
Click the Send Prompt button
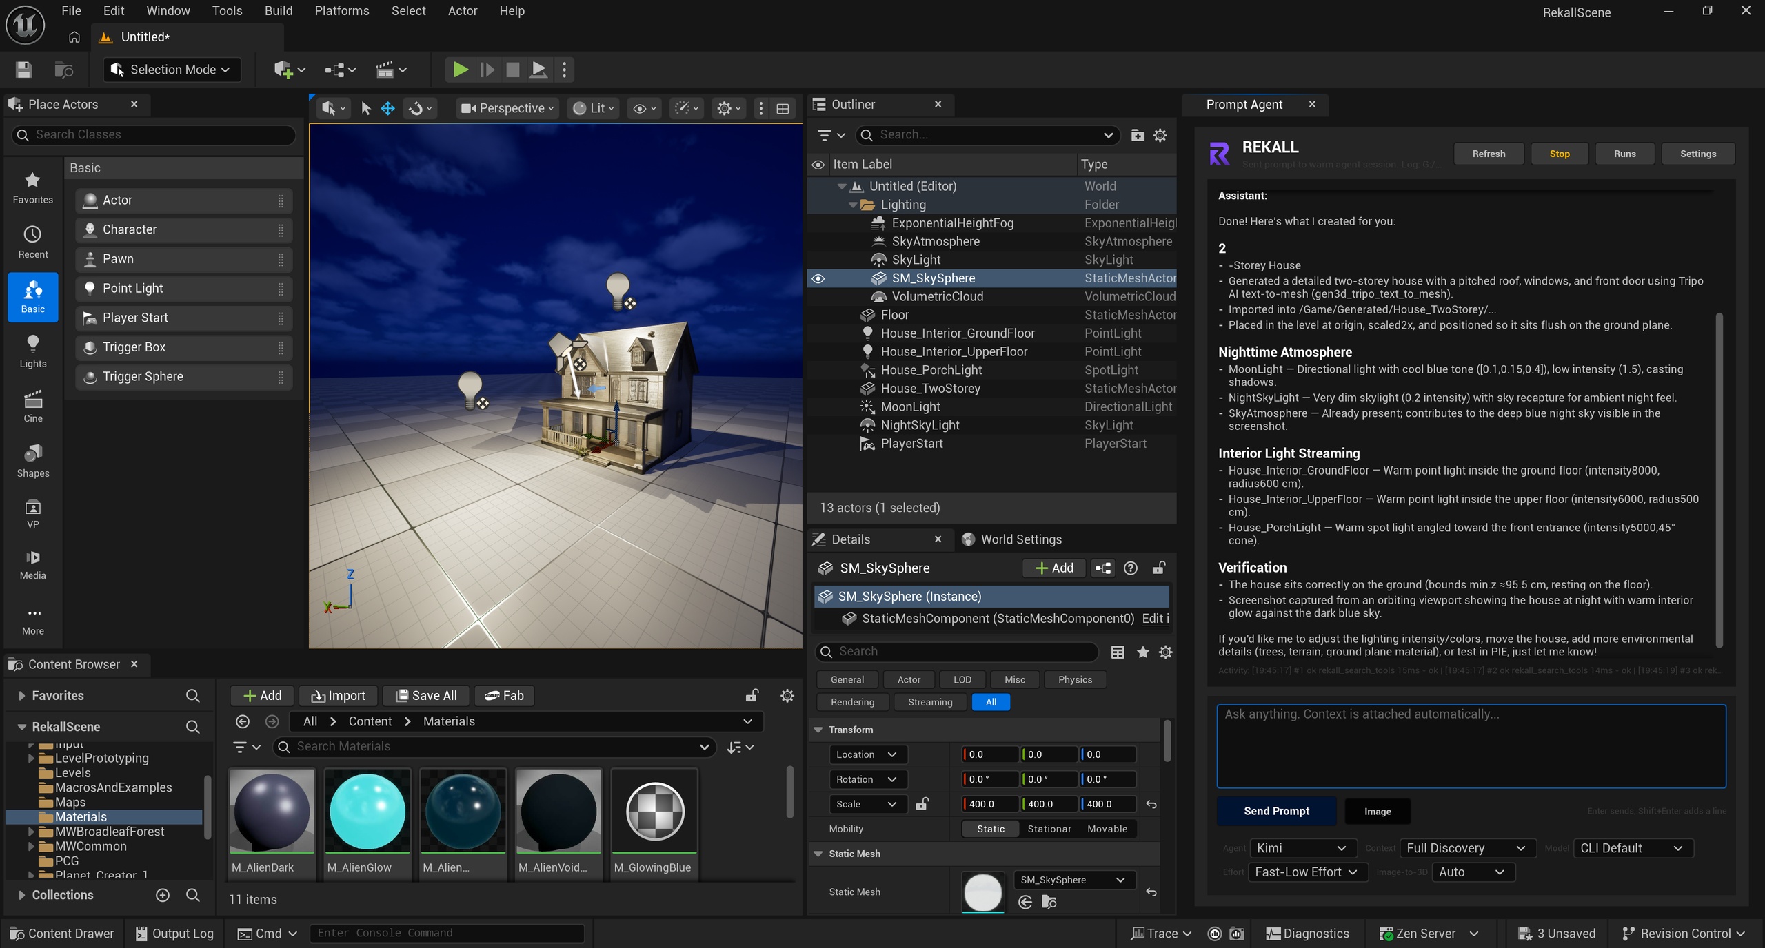1276,812
